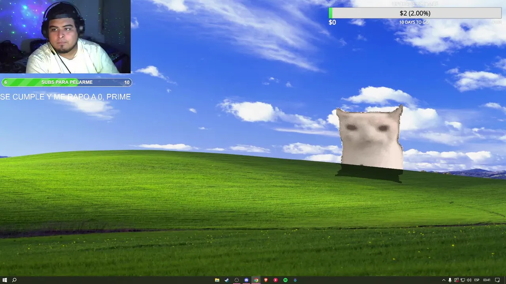Show hidden system tray icons

(444, 280)
